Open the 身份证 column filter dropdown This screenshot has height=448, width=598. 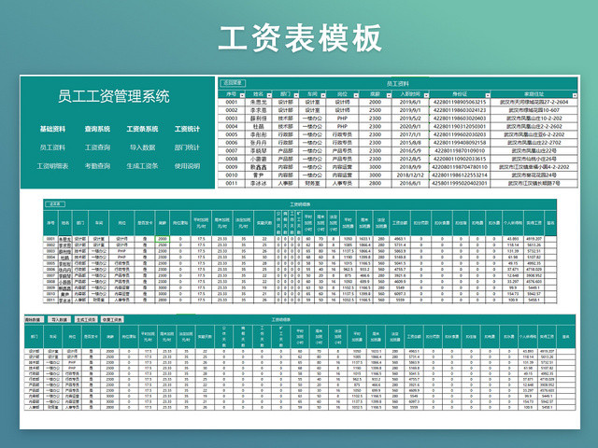click(488, 95)
